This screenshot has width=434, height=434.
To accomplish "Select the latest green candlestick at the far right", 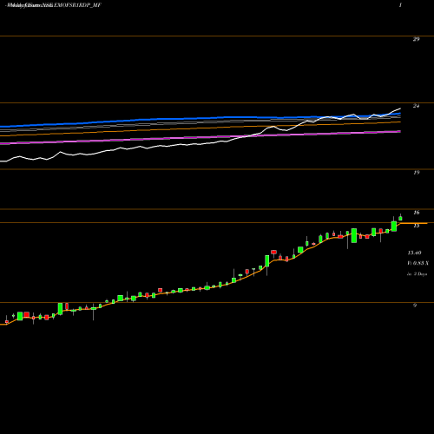I will click(400, 218).
